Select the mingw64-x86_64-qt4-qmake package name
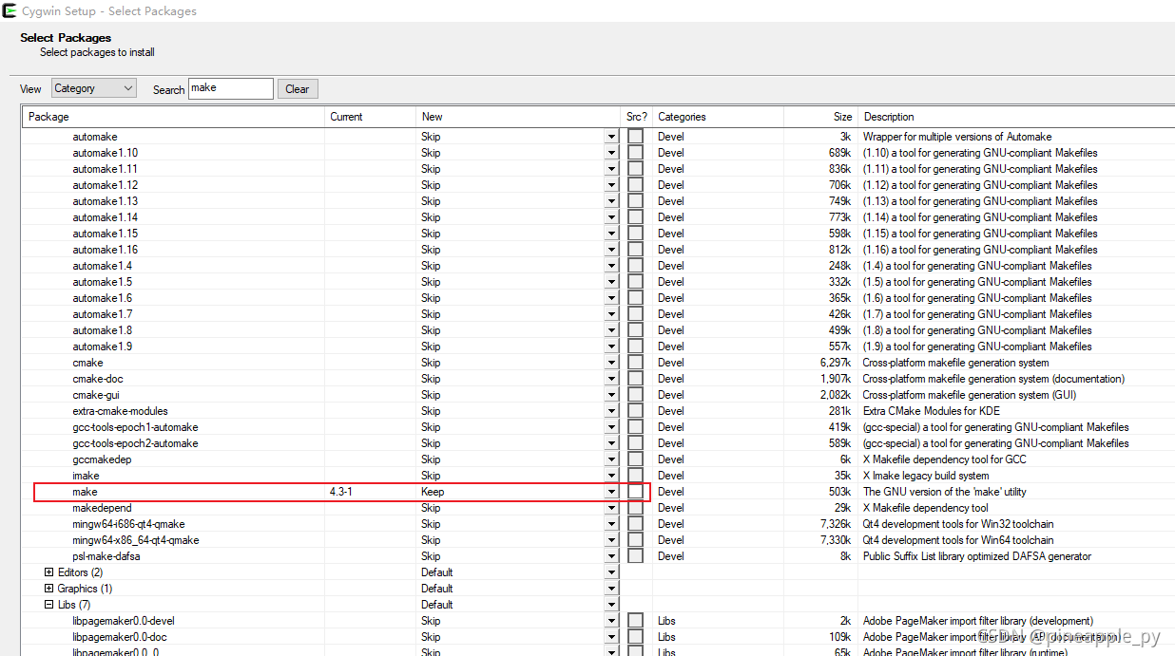Image resolution: width=1175 pixels, height=656 pixels. point(136,540)
